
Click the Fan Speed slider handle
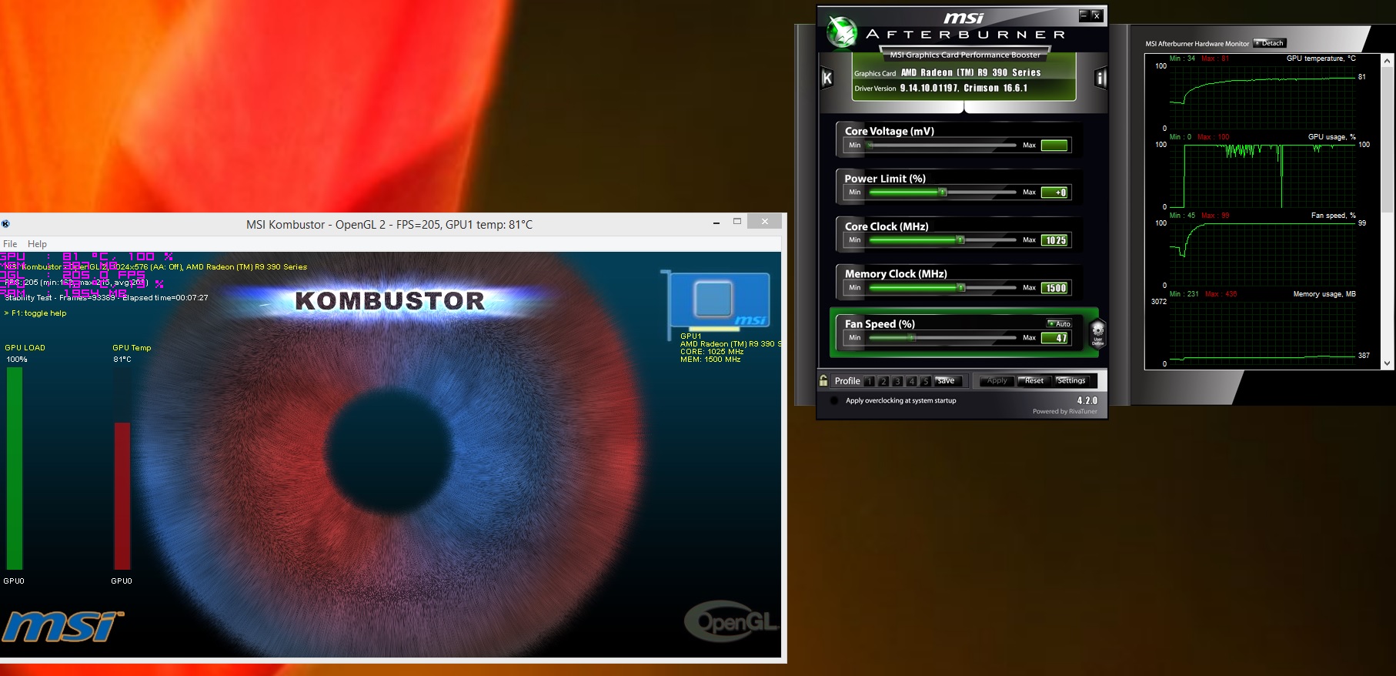[913, 338]
